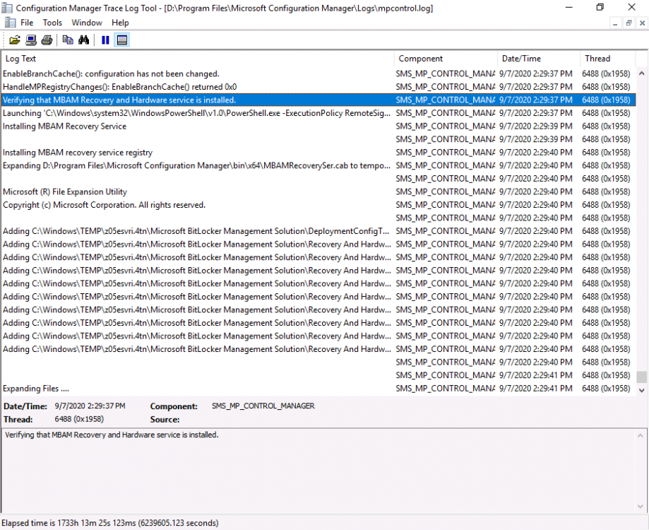
Task: Click Date/Time value '9/7/2020 2:29:37 PM' in details
Action: (90, 406)
